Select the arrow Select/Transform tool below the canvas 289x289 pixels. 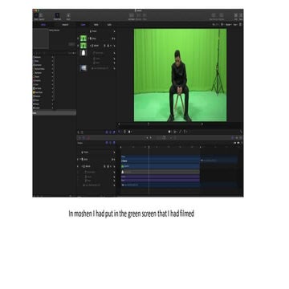[120, 132]
